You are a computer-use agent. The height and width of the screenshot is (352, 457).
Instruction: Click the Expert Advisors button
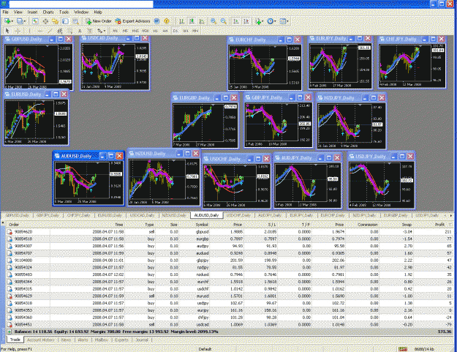pyautogui.click(x=132, y=21)
